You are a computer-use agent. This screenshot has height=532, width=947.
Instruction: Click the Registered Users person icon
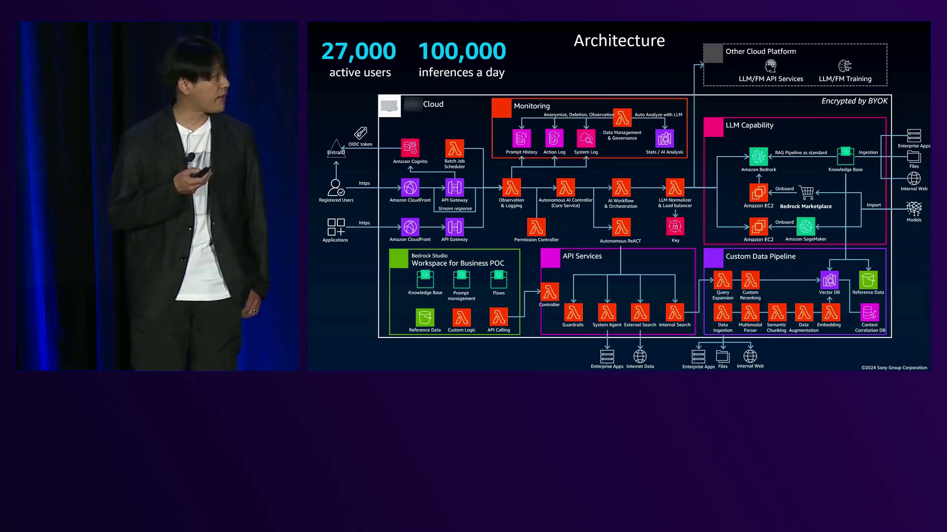pyautogui.click(x=336, y=188)
